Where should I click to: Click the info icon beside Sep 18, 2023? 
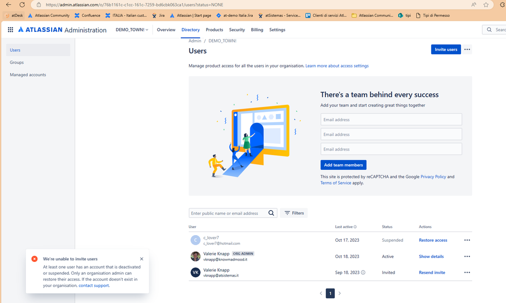(363, 272)
